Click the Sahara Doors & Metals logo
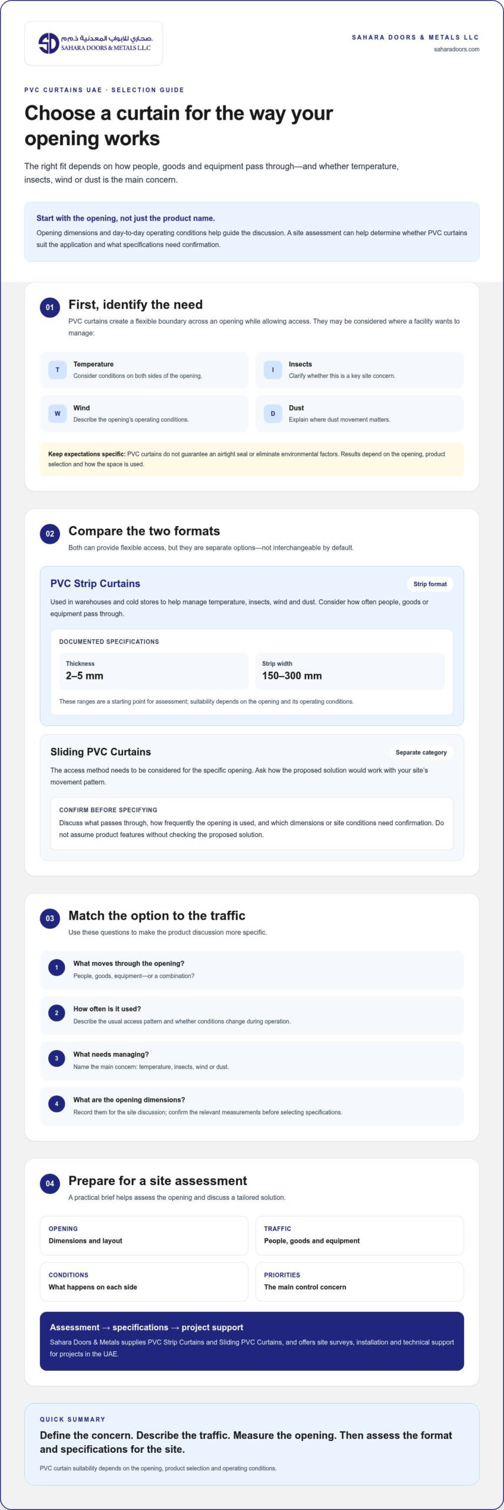The image size is (504, 1510). tap(94, 43)
